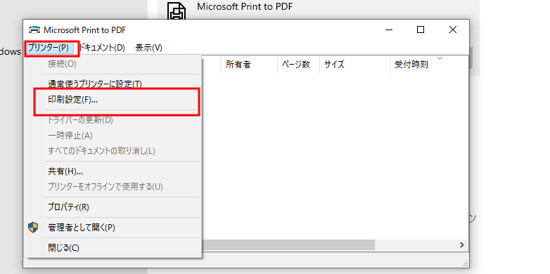Sort by サイズ column header
This screenshot has width=550, height=274.
tap(354, 65)
